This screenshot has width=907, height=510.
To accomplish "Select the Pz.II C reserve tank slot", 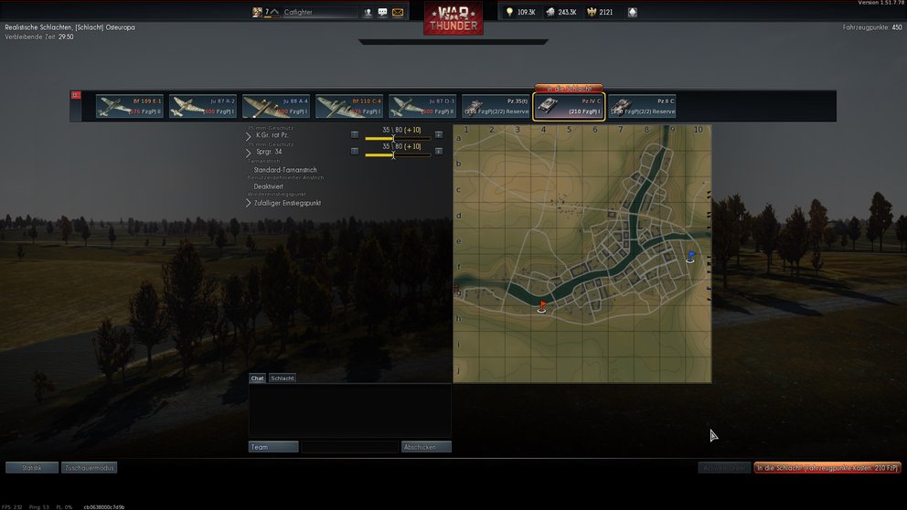I will tap(642, 106).
